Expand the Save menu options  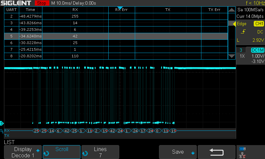click(178, 152)
